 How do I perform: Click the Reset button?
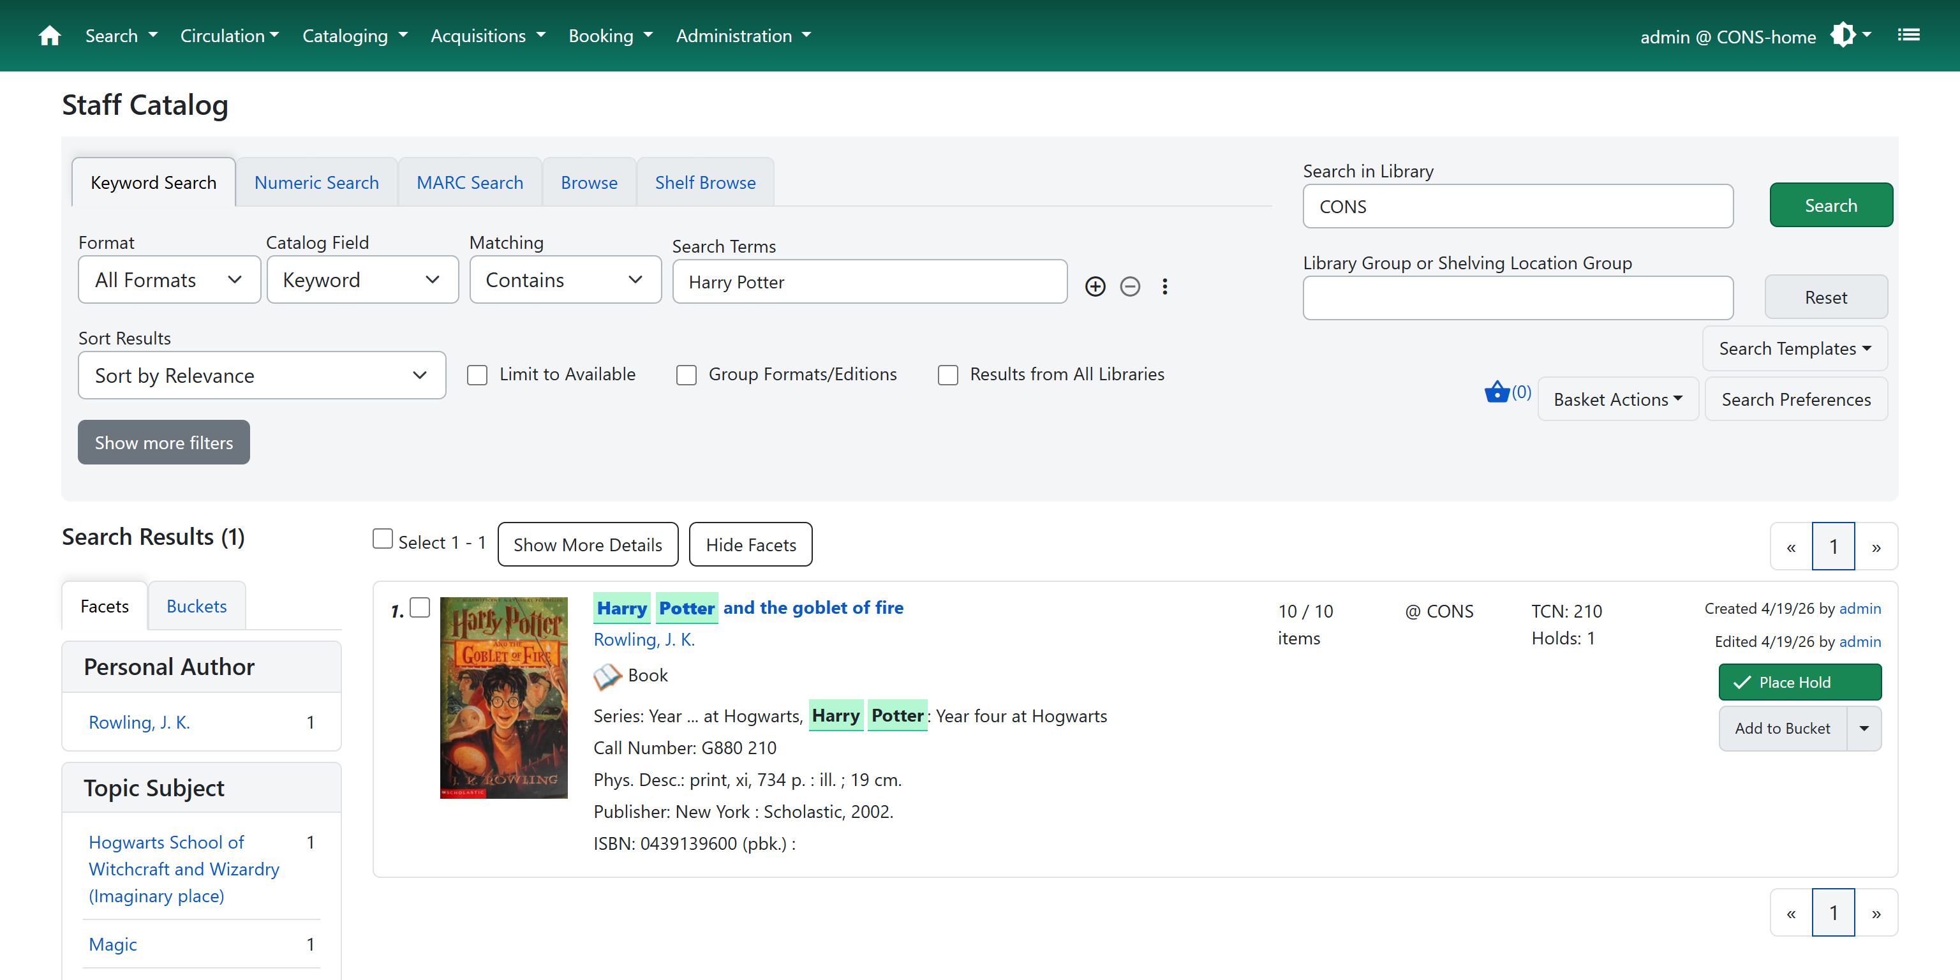tap(1825, 297)
